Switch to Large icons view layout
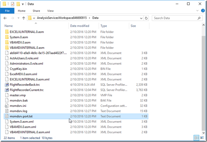The height and width of the screenshot is (142, 207). pyautogui.click(x=202, y=138)
